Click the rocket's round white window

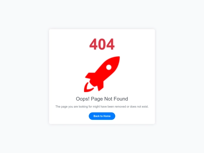109,67
